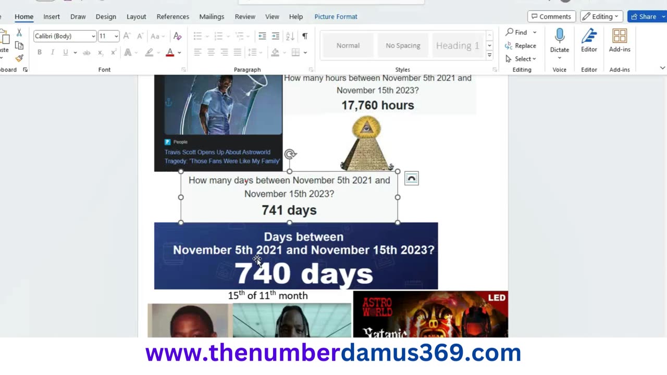Collapse the ribbon with the chevron

click(662, 68)
